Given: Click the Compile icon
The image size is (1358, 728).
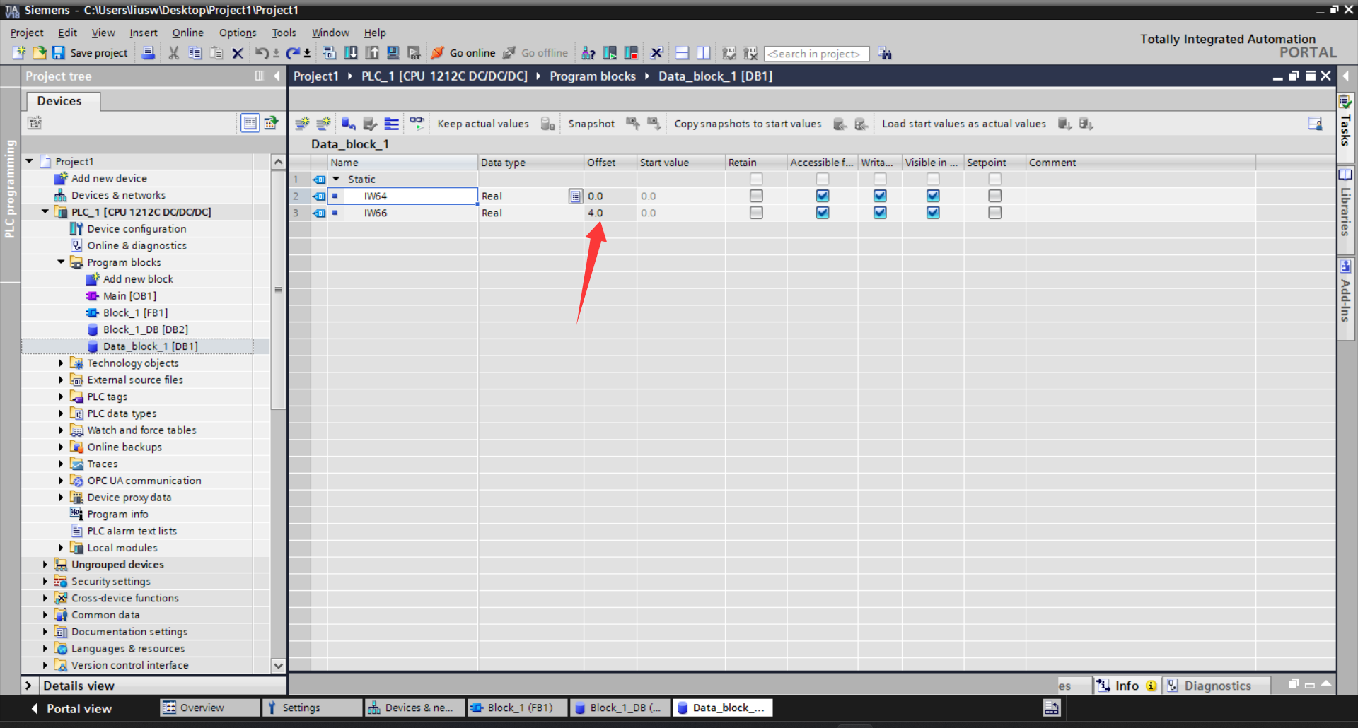Looking at the screenshot, I should coord(329,53).
